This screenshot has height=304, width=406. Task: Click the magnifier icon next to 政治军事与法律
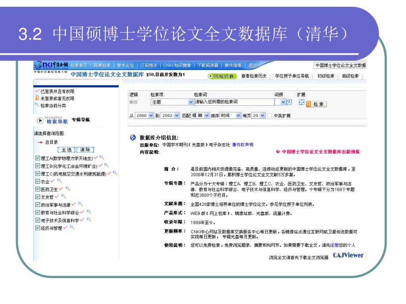click(x=80, y=204)
